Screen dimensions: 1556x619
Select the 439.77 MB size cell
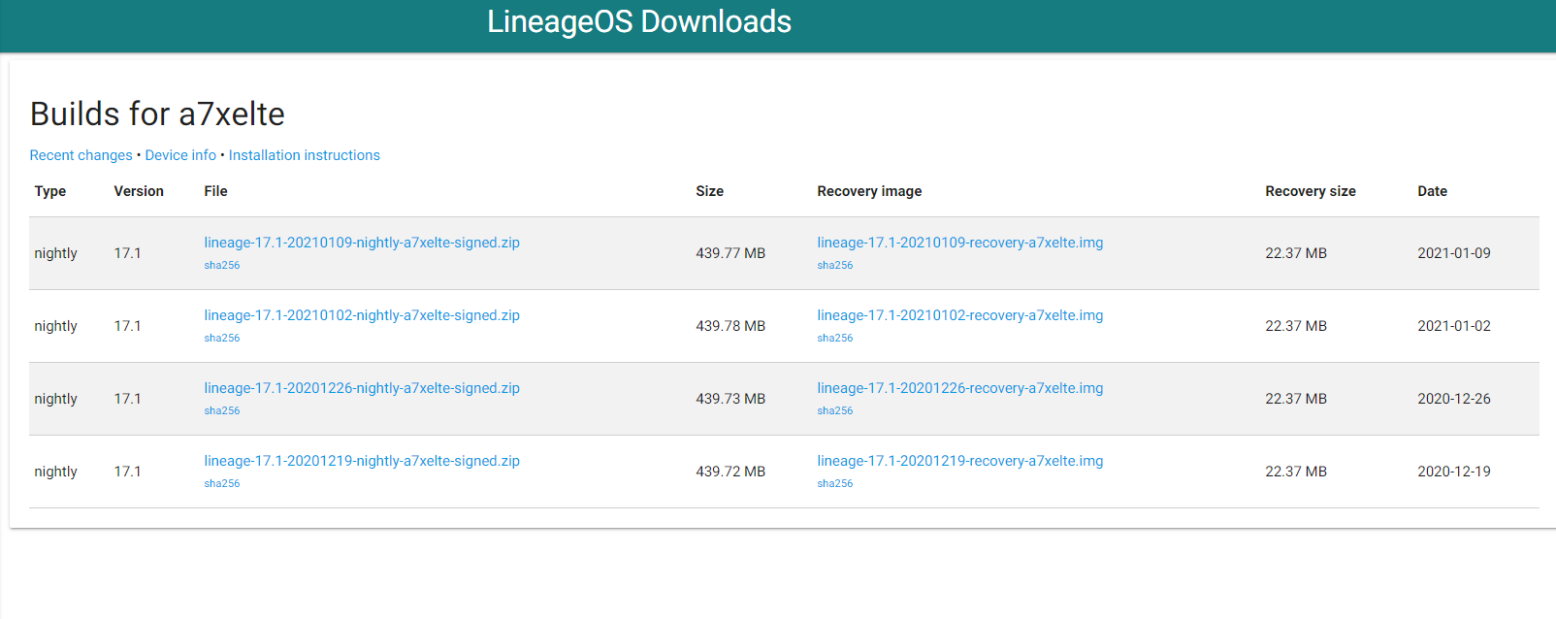tap(730, 253)
